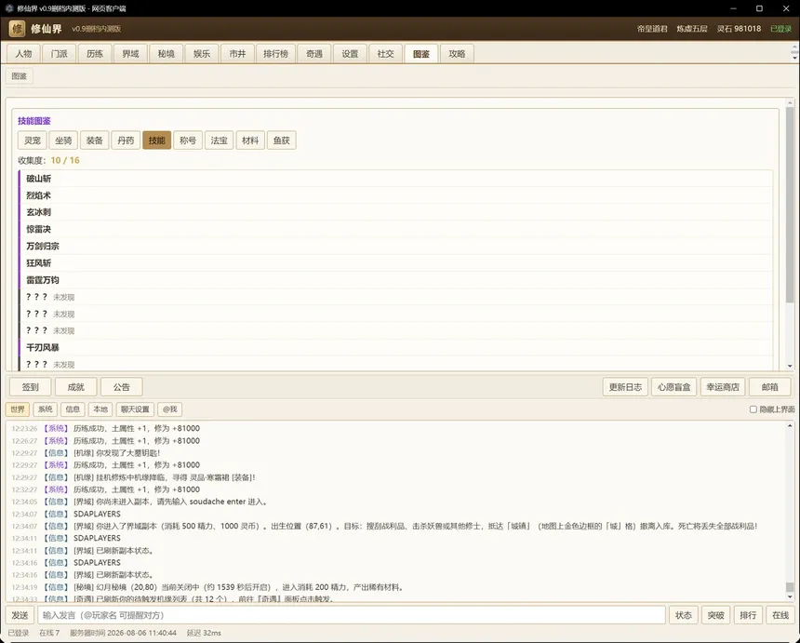800x643 pixels.
Task: Tick the 隐藏上界面 checkbox
Action: 753,409
